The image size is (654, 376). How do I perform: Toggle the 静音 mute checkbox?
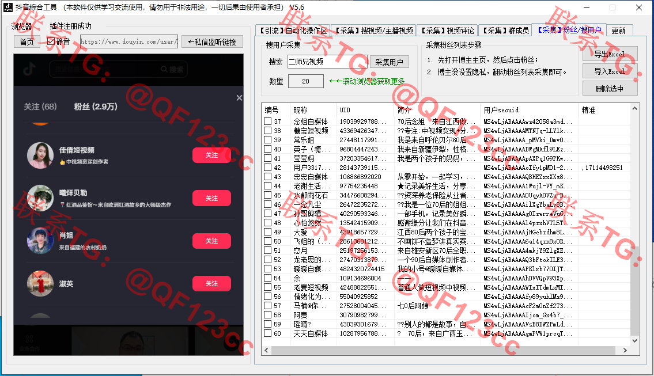click(51, 41)
